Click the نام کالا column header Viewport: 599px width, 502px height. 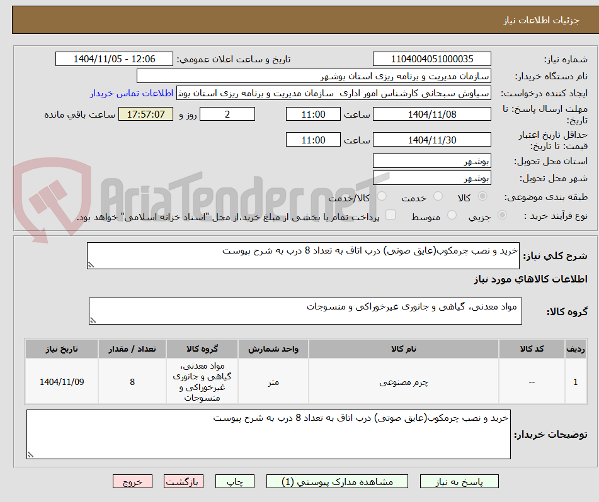(403, 349)
